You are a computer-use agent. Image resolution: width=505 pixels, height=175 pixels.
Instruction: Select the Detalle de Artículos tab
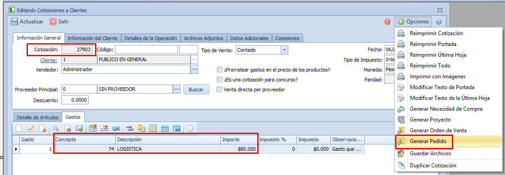(37, 117)
